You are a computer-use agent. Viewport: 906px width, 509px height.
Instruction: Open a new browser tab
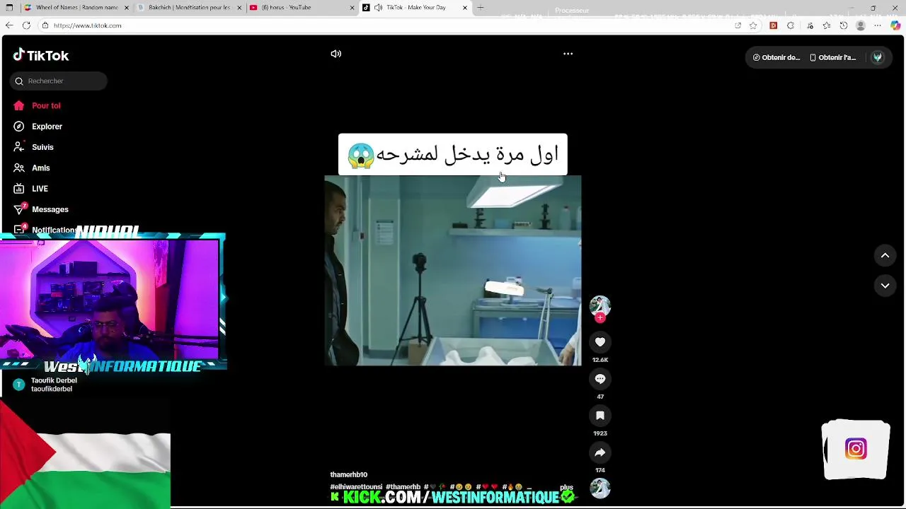point(481,8)
